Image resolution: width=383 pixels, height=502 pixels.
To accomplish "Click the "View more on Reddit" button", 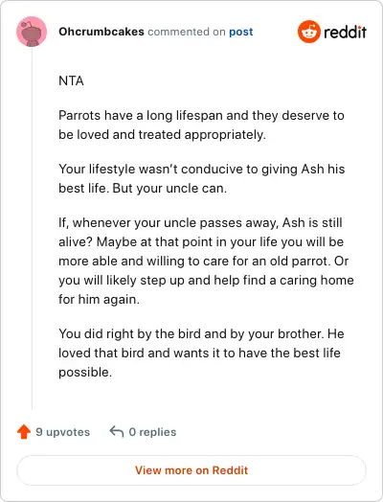I will (191, 470).
